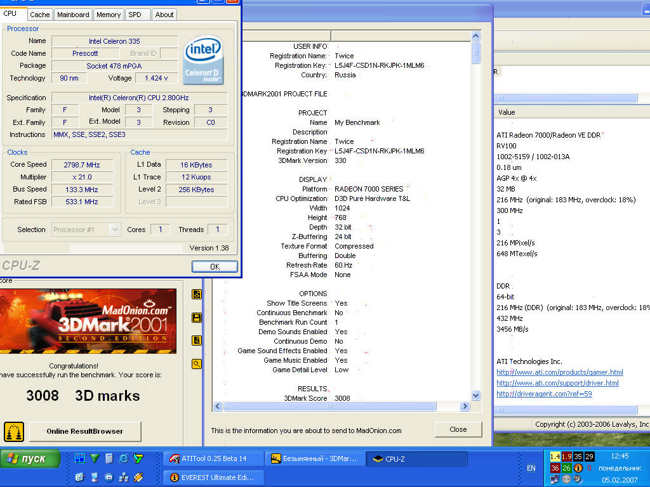
Task: Click the Instructions field 'MMX, SSE, SSE2, SSE3'
Action: (139, 134)
